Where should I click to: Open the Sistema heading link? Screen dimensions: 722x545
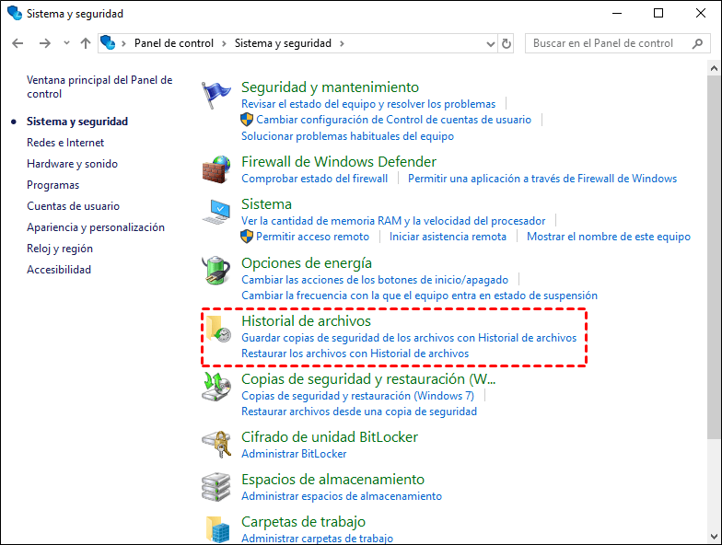tap(267, 204)
